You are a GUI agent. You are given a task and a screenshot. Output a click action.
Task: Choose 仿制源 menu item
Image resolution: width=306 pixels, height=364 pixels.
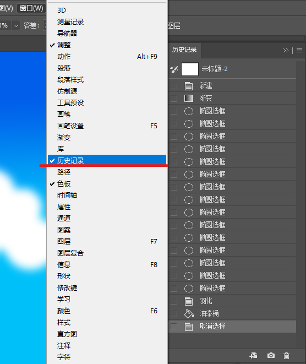tap(107, 91)
